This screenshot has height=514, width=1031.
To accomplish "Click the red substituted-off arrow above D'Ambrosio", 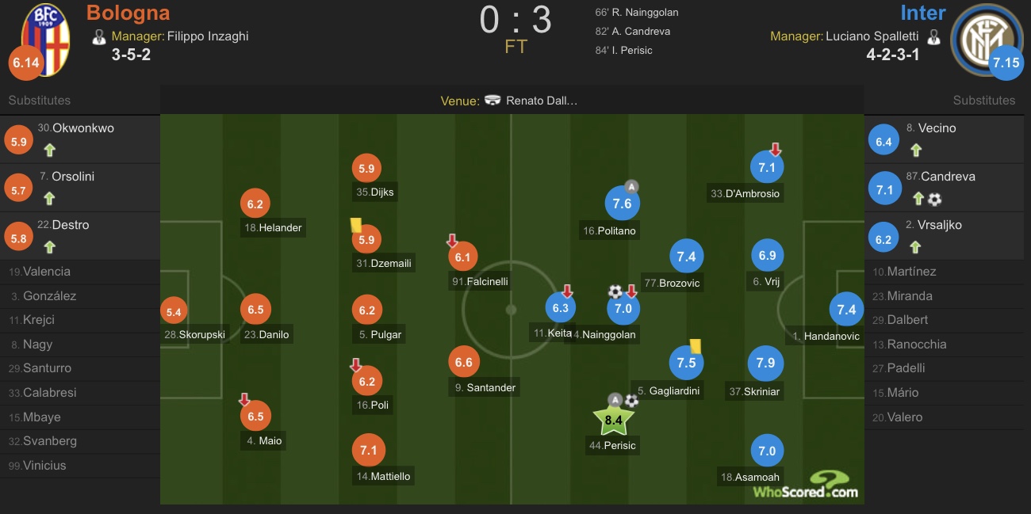I will pos(775,149).
